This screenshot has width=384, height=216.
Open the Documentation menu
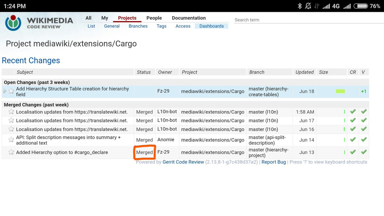[189, 18]
